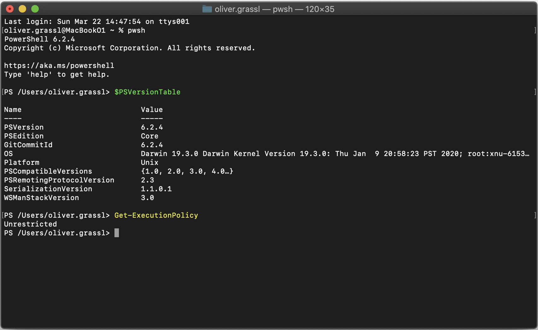Click the folder proxy icon in title bar

point(207,9)
